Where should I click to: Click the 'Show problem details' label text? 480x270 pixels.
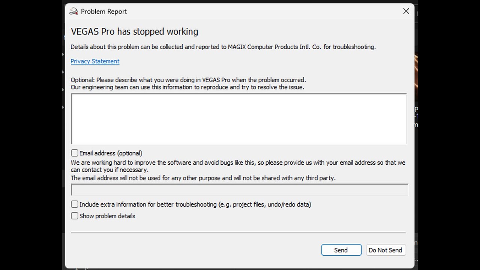coord(107,216)
